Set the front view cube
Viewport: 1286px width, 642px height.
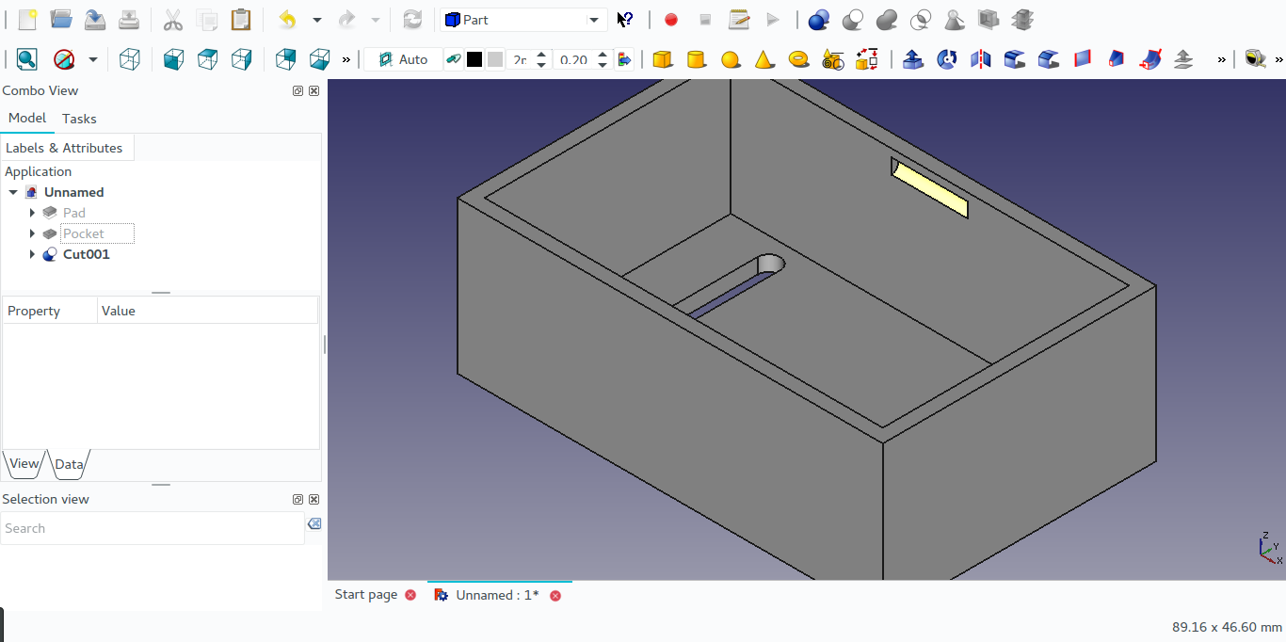pyautogui.click(x=173, y=59)
